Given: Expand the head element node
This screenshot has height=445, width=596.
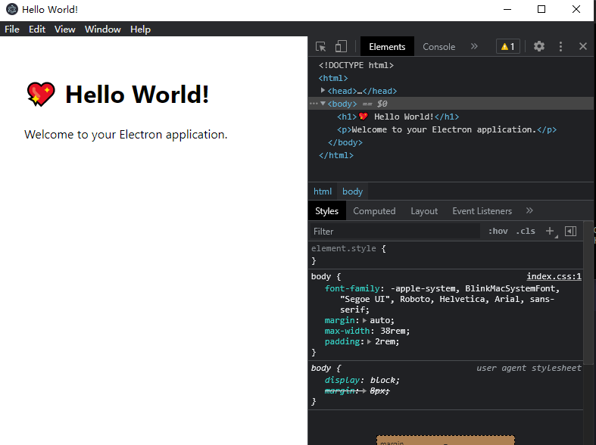Looking at the screenshot, I should coord(323,90).
